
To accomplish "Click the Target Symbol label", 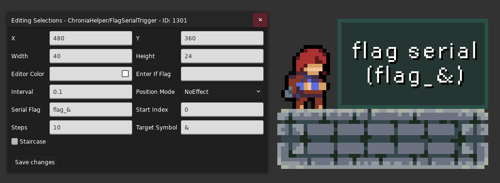I will pos(156,128).
